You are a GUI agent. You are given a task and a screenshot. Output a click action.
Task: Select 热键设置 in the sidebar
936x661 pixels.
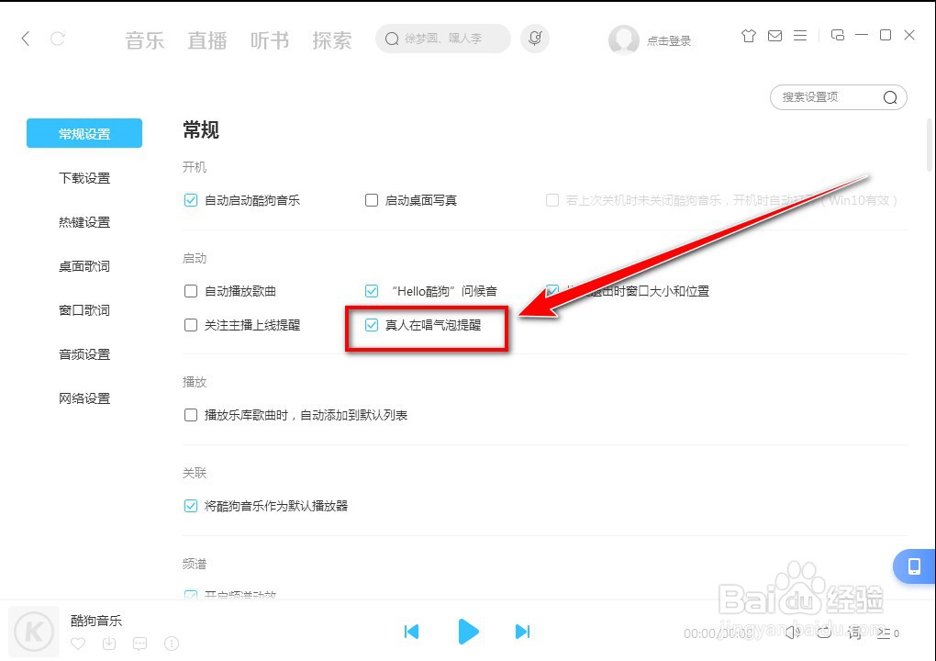pos(84,222)
